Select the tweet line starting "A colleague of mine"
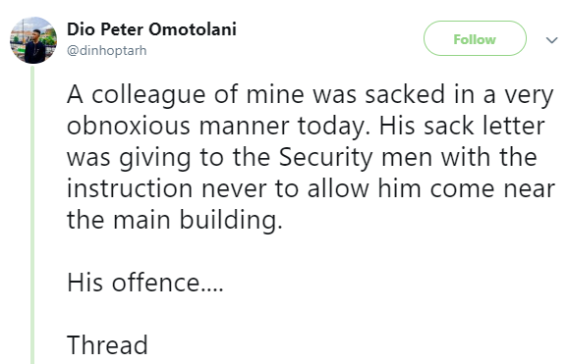The height and width of the screenshot is (364, 568). [311, 95]
